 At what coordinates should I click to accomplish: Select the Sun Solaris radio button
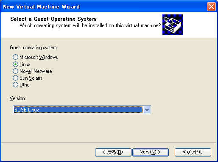point(15,78)
